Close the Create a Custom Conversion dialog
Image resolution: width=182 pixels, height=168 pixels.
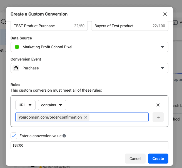165,14
